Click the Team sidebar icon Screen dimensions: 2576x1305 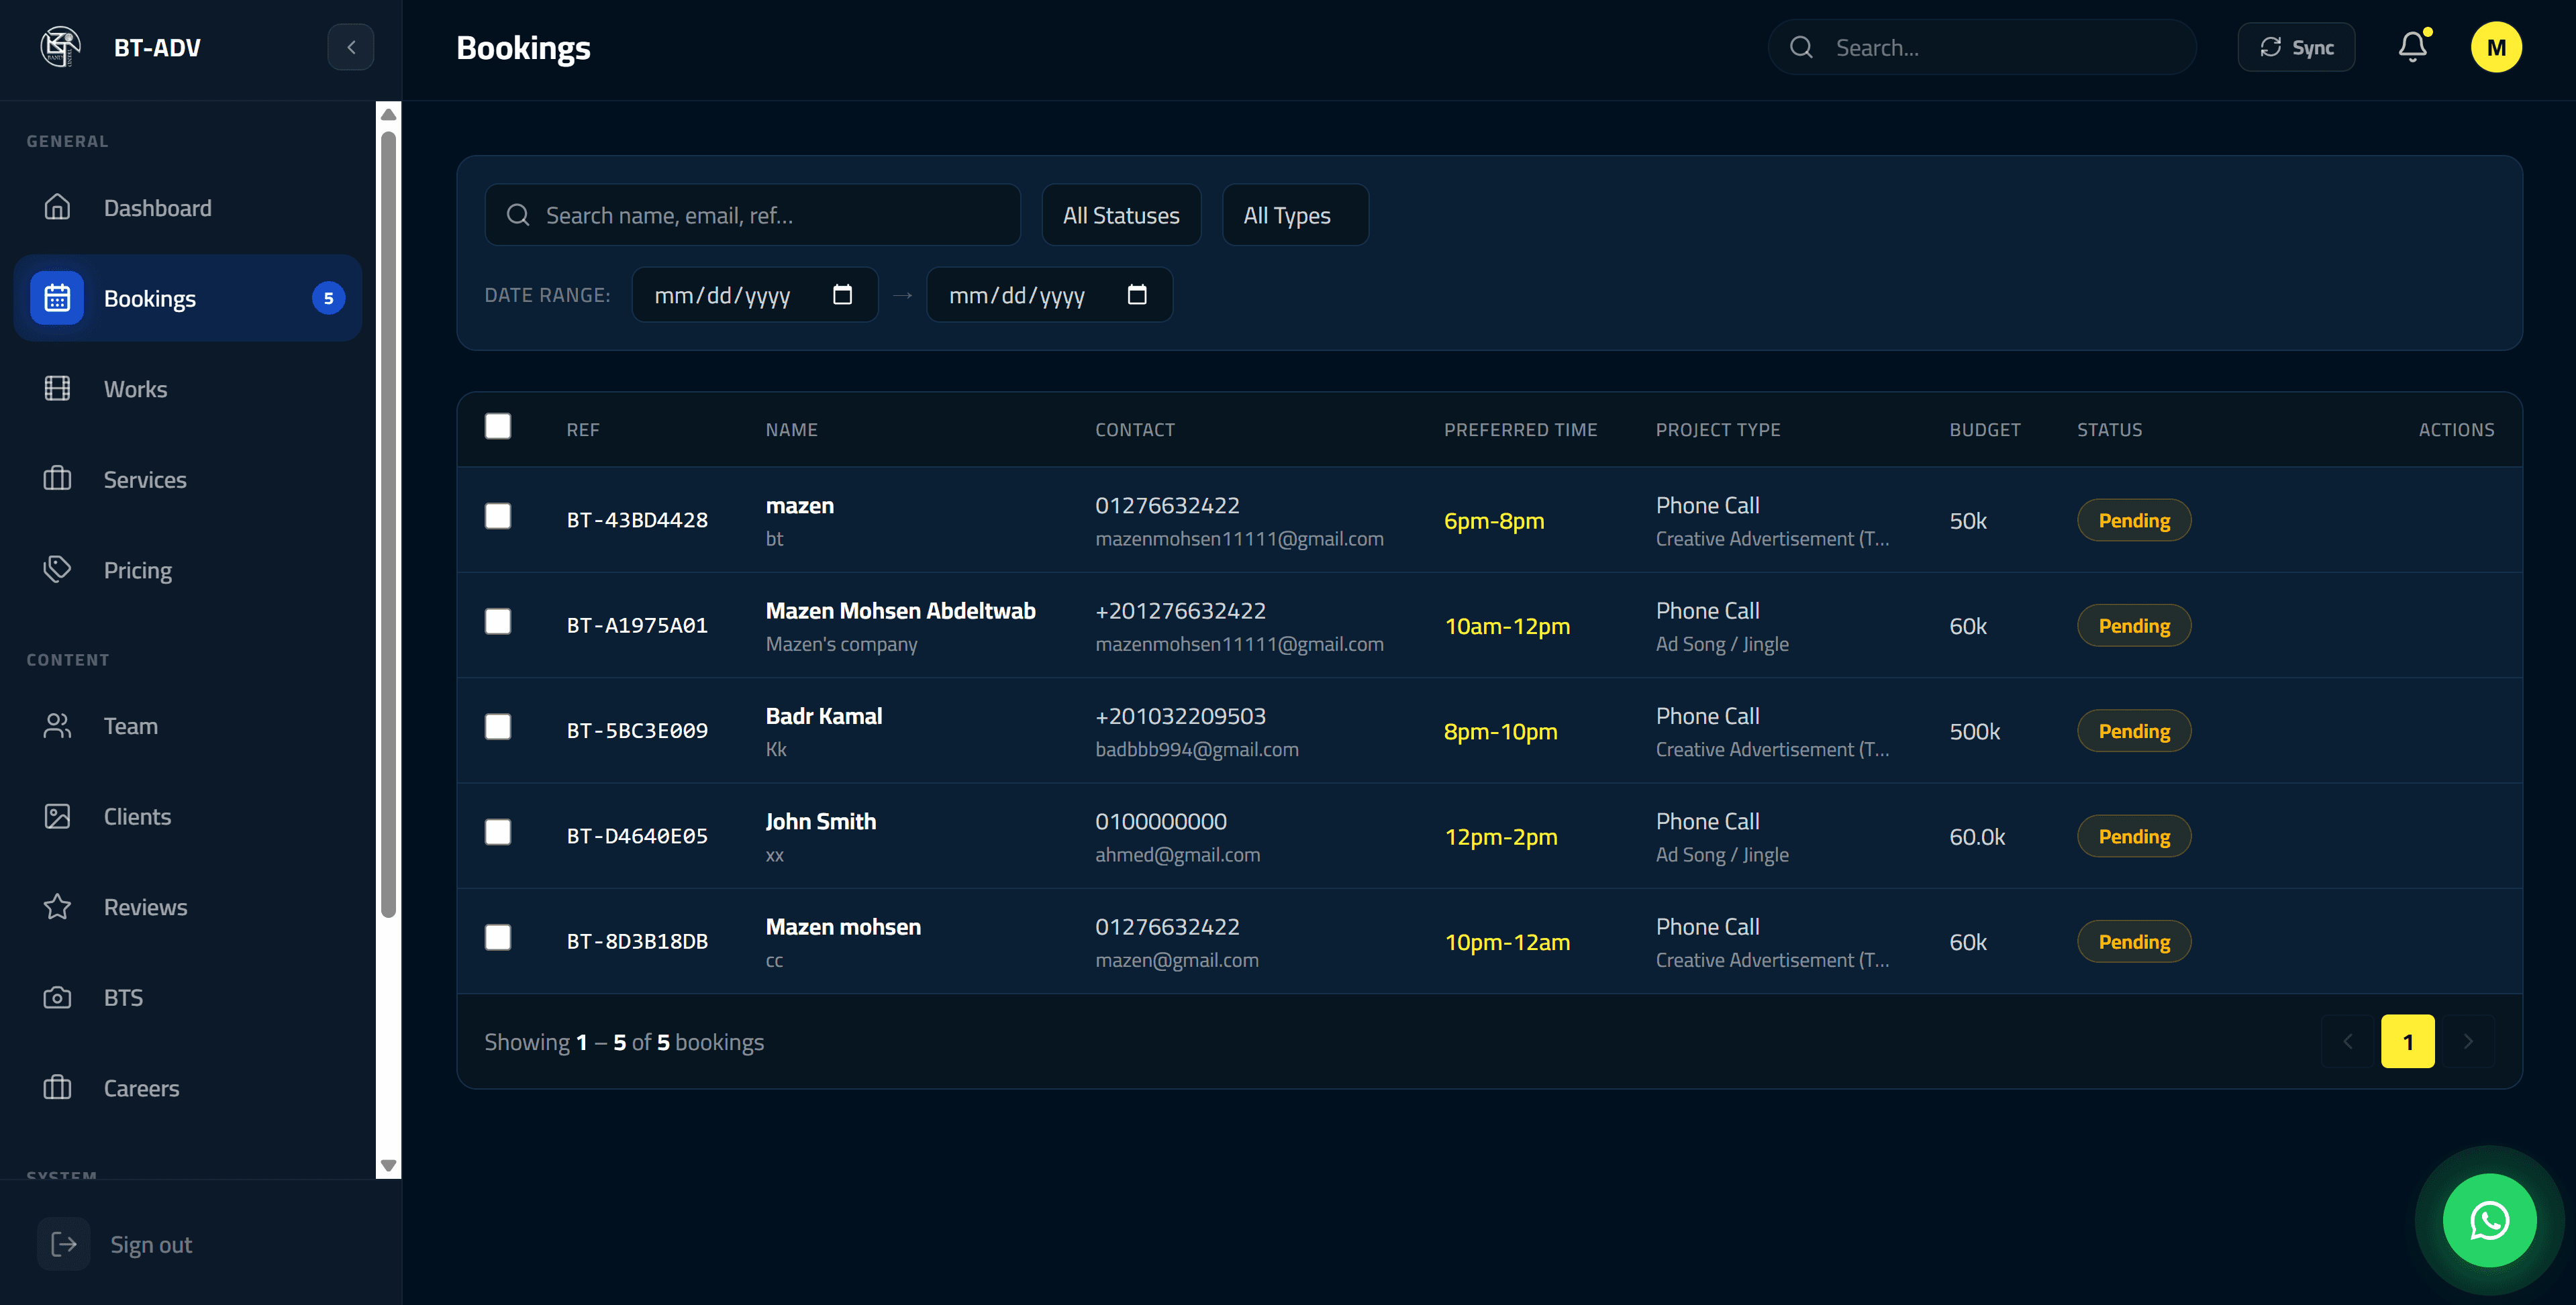point(57,726)
